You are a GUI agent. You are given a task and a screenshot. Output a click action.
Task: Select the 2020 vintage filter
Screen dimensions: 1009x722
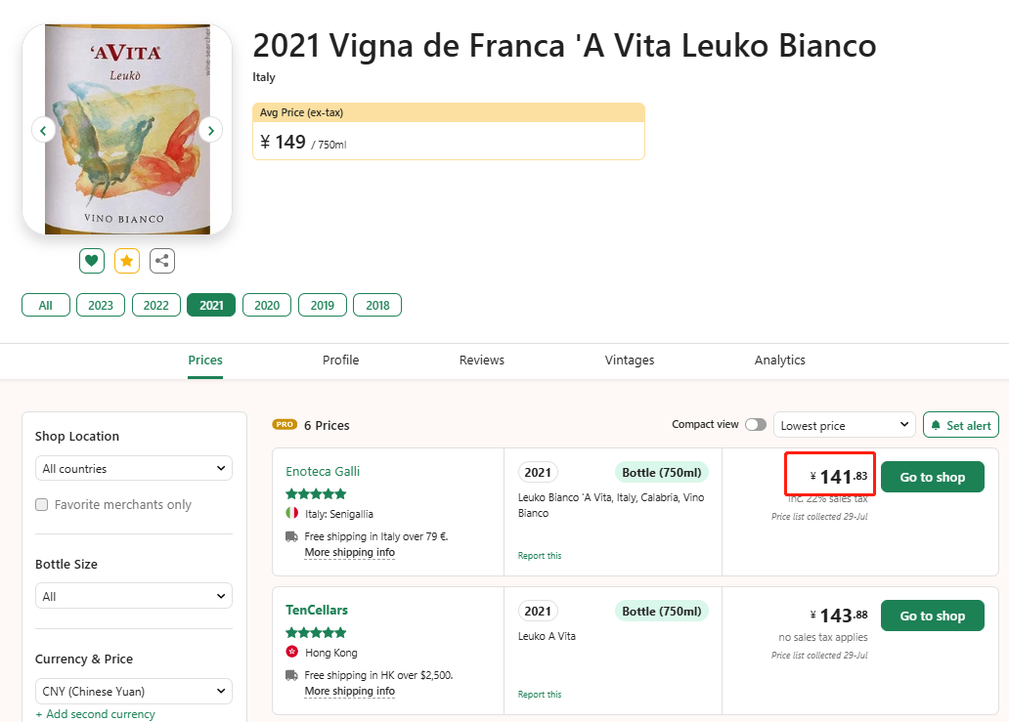(267, 305)
